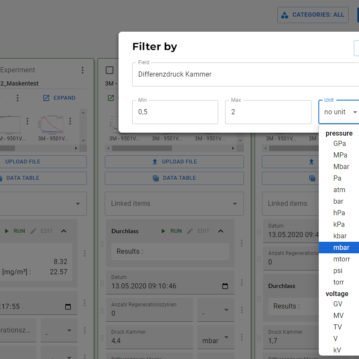This screenshot has width=359, height=359.
Task: Open three-dot menu beside the empty Results row
Action: [242, 243]
